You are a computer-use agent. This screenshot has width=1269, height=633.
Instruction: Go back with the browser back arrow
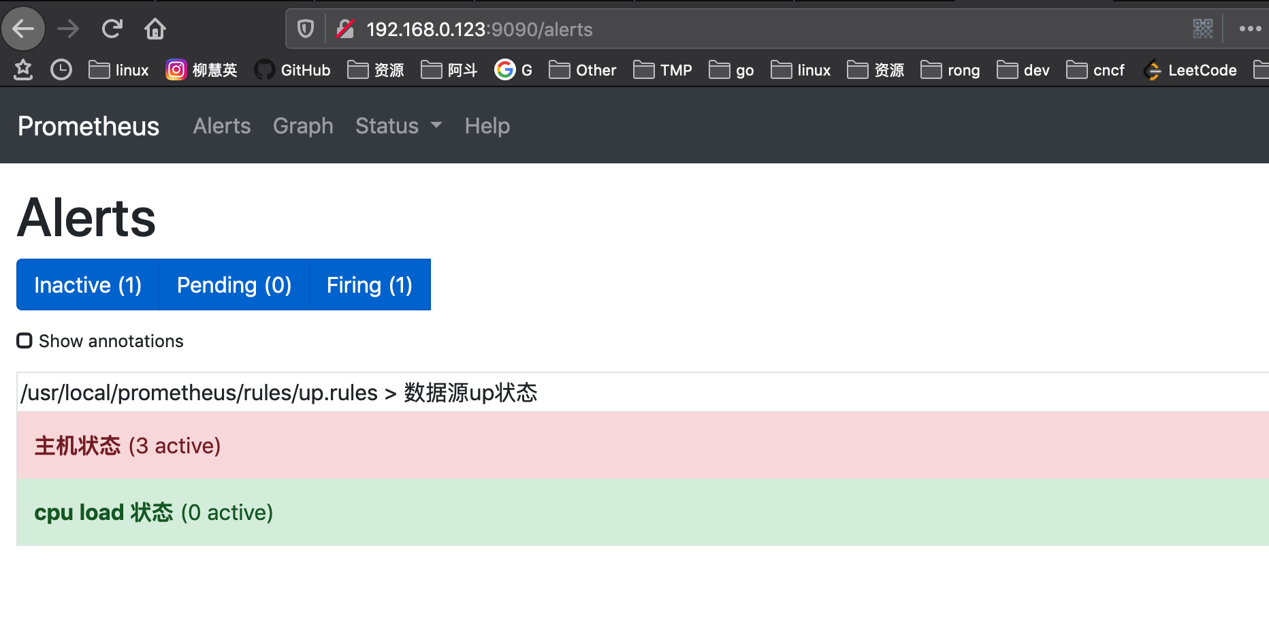pyautogui.click(x=23, y=29)
